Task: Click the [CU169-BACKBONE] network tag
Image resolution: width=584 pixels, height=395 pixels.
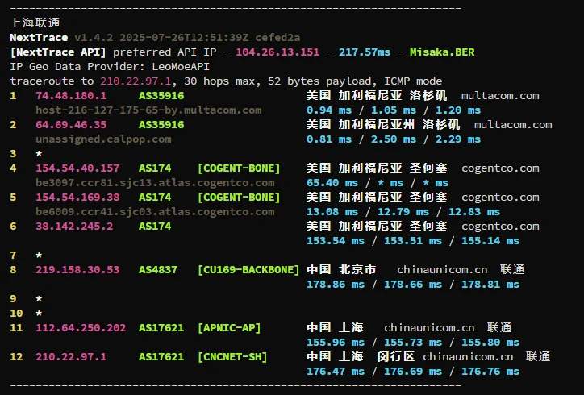Action: 248,270
